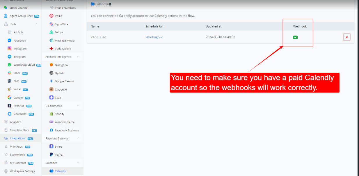Select the SignalWire integration icon
This screenshot has width=359, height=176.
point(51,24)
